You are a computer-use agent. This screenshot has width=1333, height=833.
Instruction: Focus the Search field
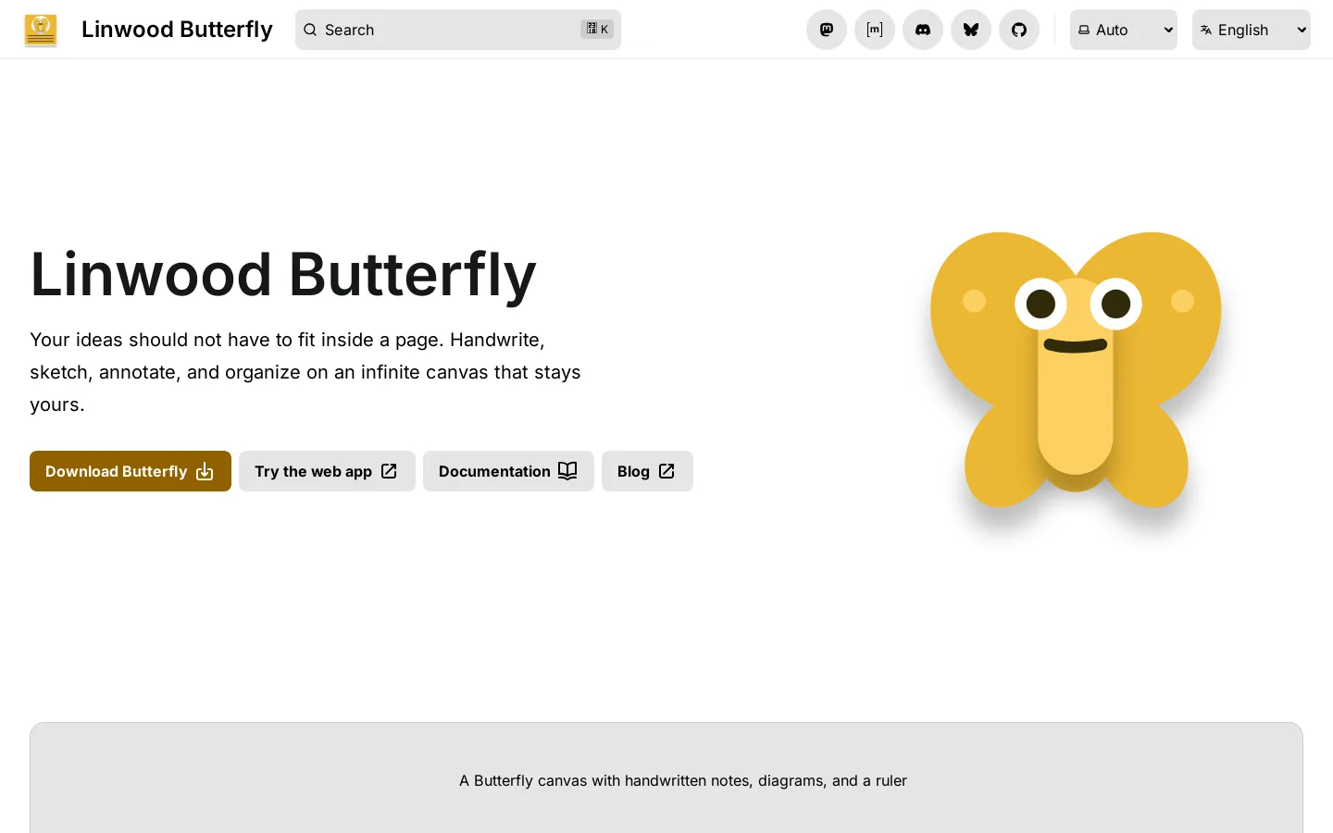[x=458, y=30]
